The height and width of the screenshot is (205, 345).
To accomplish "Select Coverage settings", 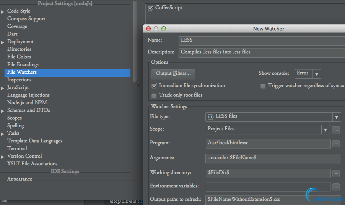I will coord(17,26).
